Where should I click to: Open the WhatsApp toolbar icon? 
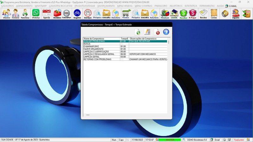(36, 14)
